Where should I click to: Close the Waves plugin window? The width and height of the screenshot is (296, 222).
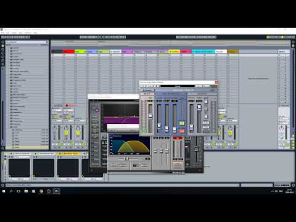point(216,82)
